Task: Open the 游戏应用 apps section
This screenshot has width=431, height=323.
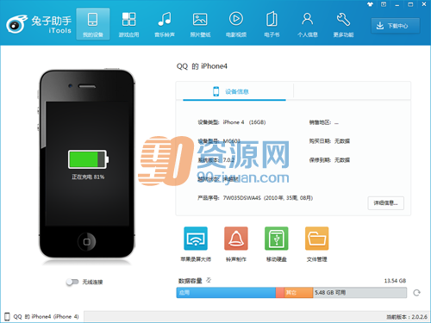Action: coord(128,24)
